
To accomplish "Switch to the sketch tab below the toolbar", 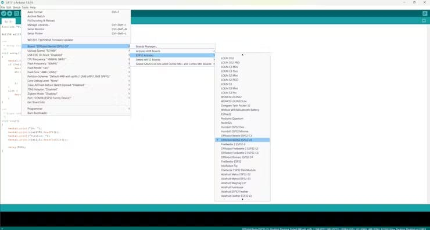I will (x=8, y=21).
